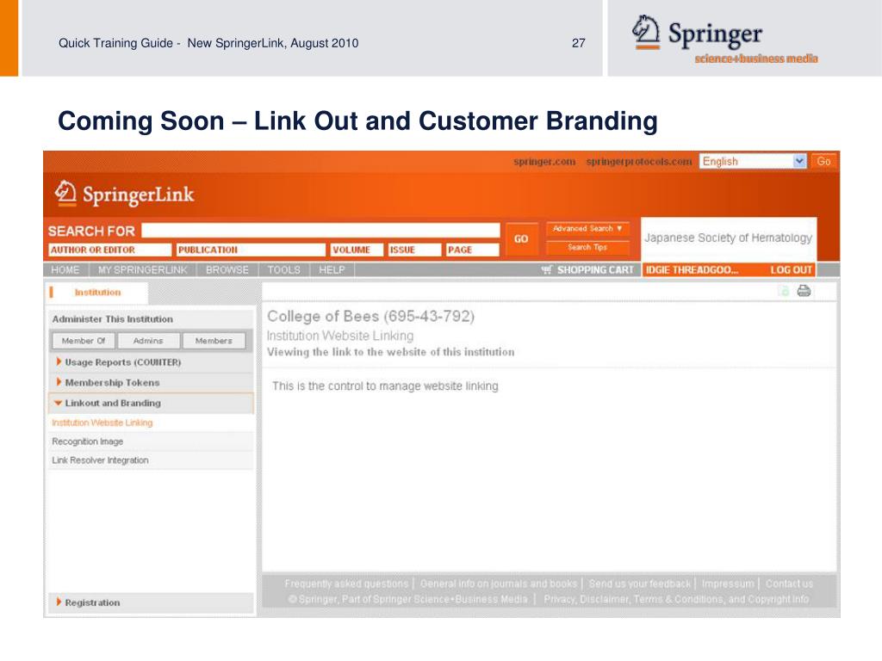882x661 pixels.
Task: Open Frequently asked questions link
Action: pyautogui.click(x=346, y=584)
